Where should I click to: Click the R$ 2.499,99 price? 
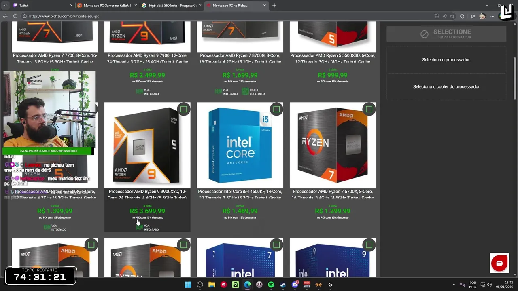point(147,75)
